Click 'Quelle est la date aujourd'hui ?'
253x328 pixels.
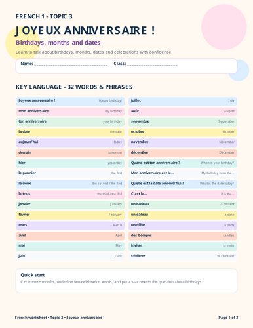(x=157, y=184)
